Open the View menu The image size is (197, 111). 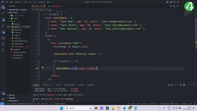coord(25,2)
